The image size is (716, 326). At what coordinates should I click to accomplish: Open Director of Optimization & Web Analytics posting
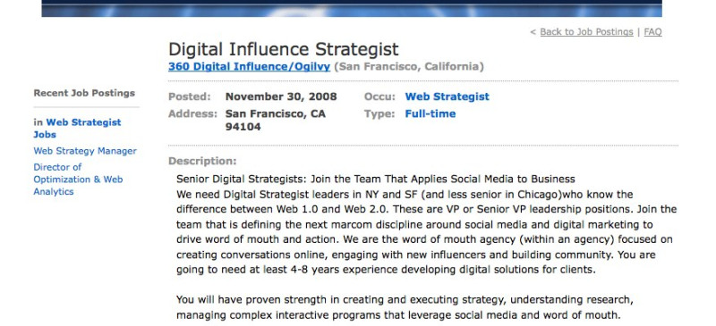point(78,180)
